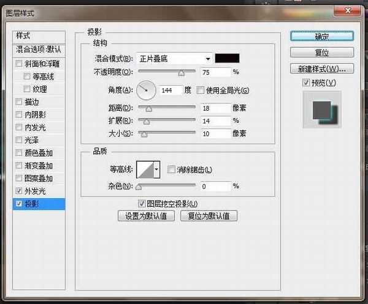Enable 描边 checkbox
The image size is (368, 304).
pos(19,102)
